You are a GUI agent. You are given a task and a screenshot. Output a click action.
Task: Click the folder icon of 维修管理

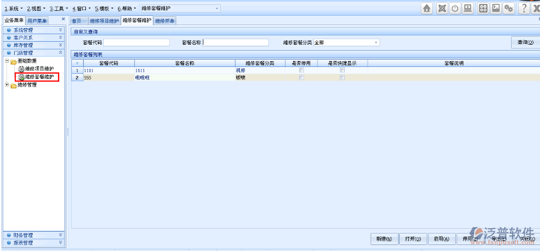click(14, 85)
